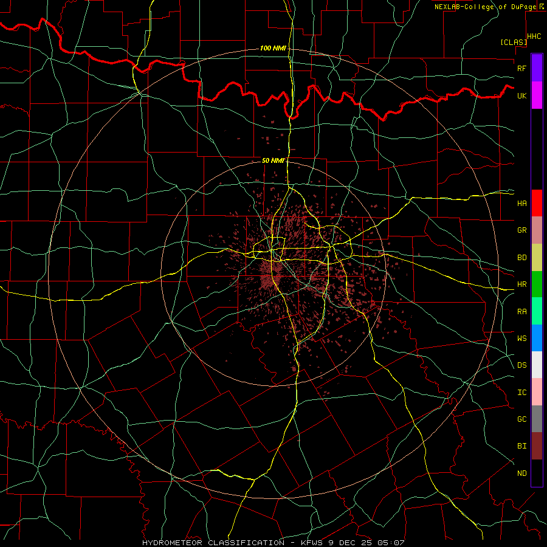Click the GC gray legend swatch
The image size is (547, 547).
[x=537, y=419]
